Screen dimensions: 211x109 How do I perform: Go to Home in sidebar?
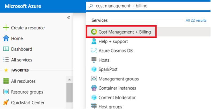(17, 38)
